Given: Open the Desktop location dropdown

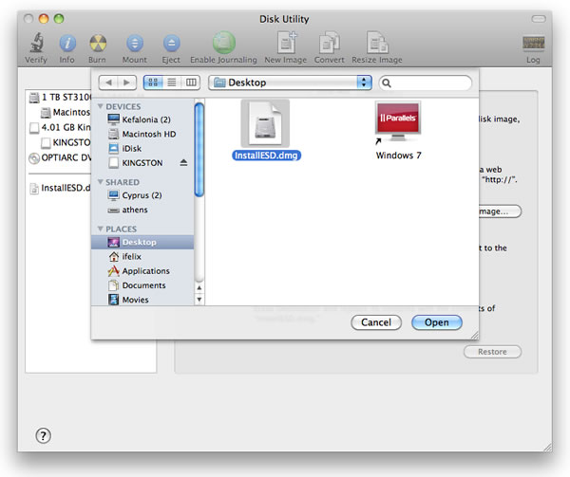Looking at the screenshot, I should coord(292,83).
